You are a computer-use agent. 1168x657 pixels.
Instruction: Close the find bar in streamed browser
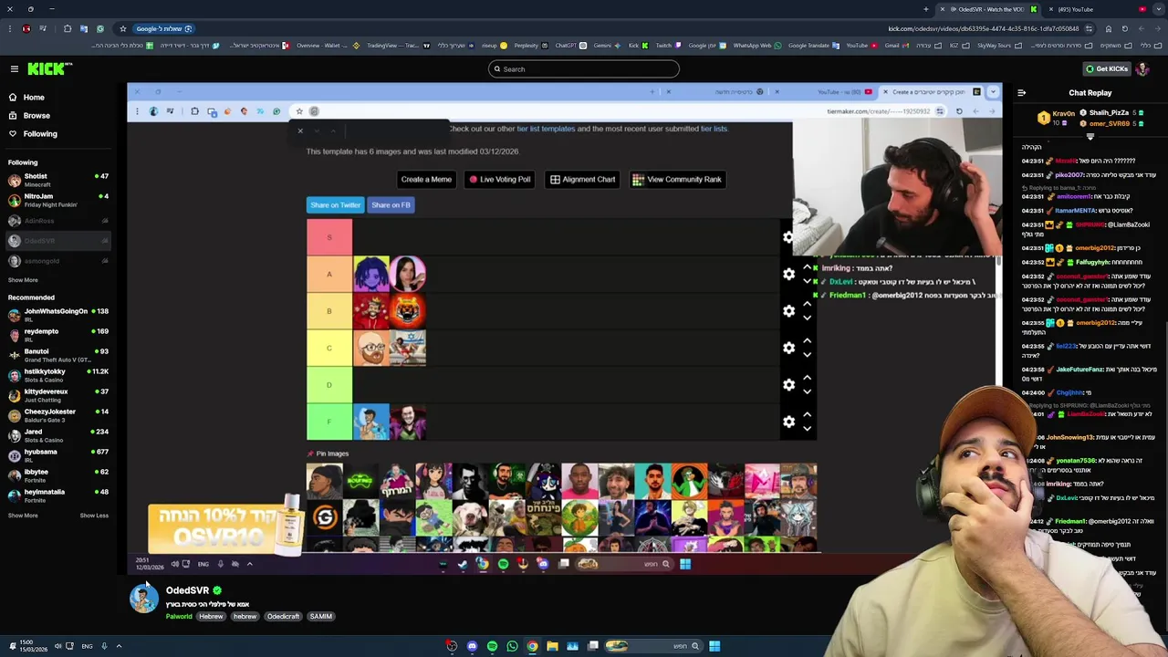(x=299, y=130)
